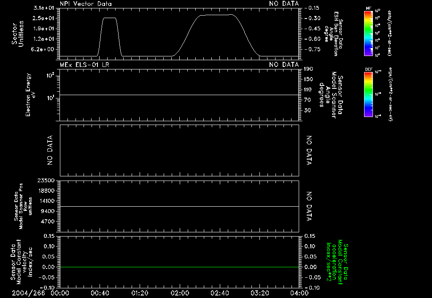Click the NF color scale bar
The height and width of the screenshot is (298, 432).
click(x=368, y=34)
